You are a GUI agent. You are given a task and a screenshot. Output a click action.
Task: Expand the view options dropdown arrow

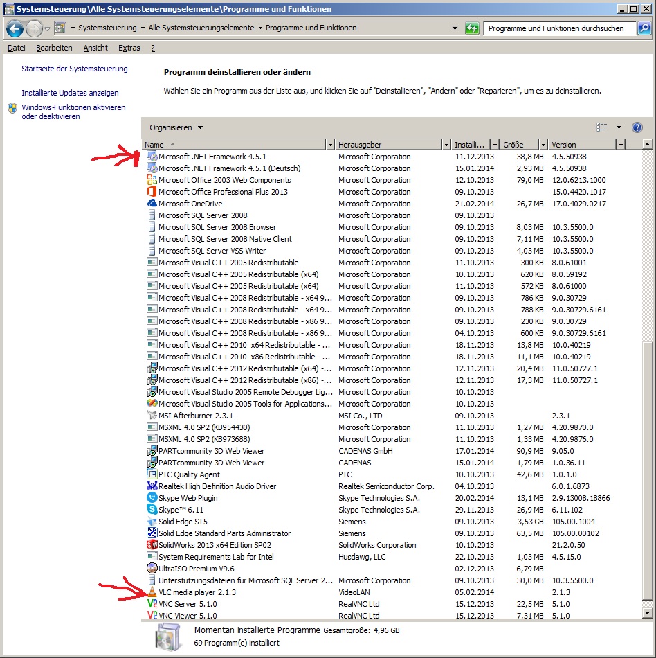pos(619,127)
